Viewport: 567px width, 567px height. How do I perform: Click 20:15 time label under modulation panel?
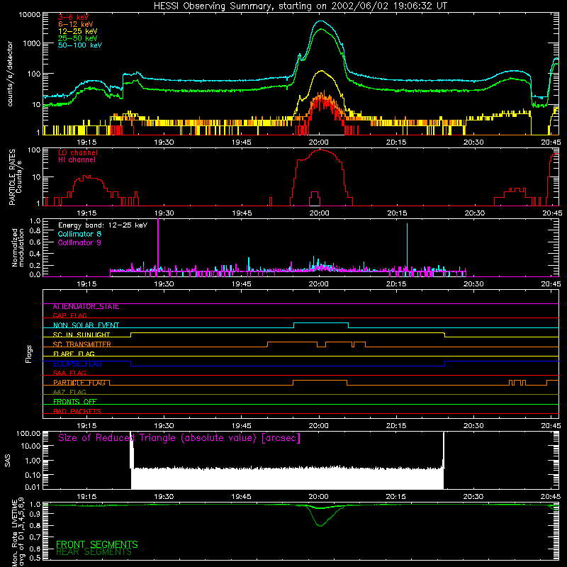[x=396, y=284]
